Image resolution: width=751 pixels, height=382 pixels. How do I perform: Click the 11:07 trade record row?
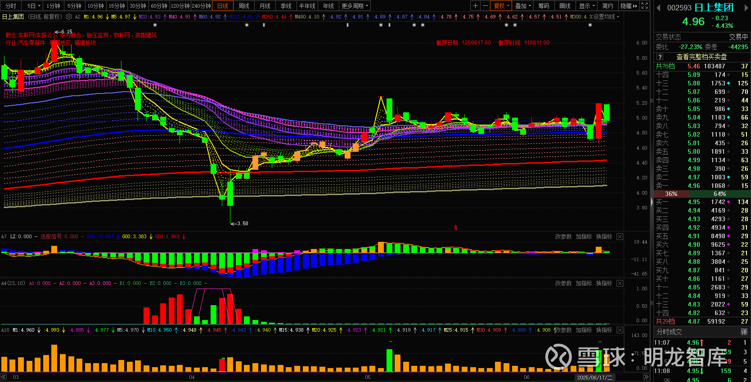[702, 342]
